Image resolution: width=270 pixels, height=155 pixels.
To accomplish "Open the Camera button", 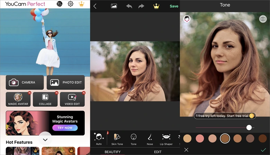I will click(x=25, y=83).
